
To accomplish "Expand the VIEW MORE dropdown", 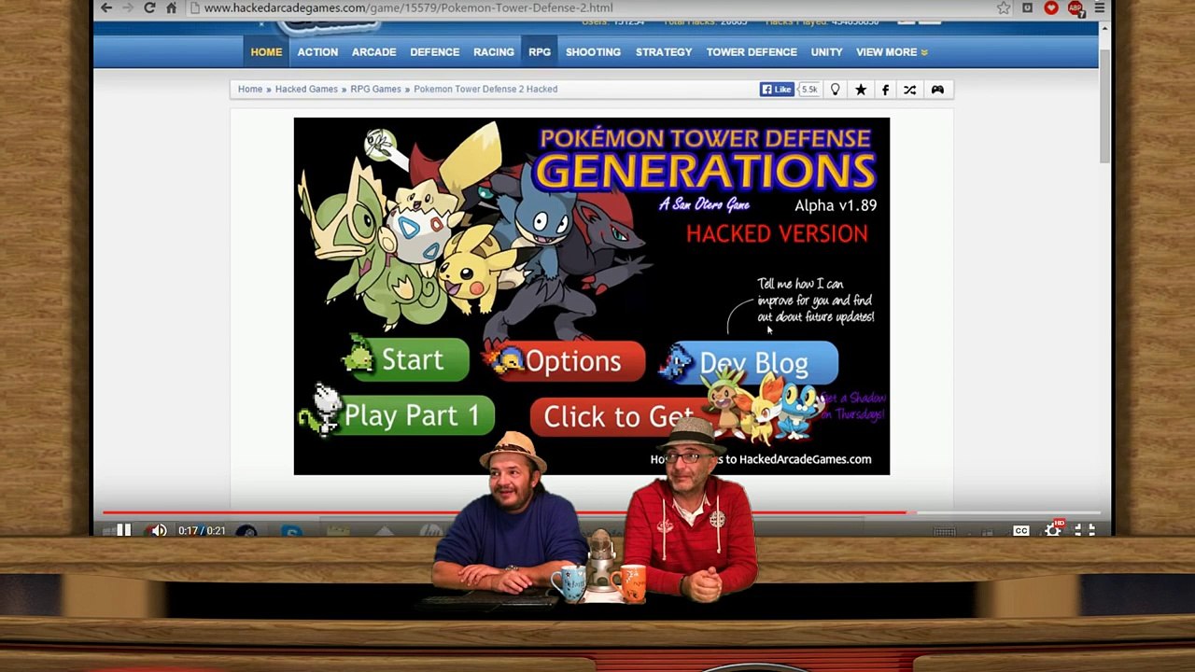I will tap(892, 52).
